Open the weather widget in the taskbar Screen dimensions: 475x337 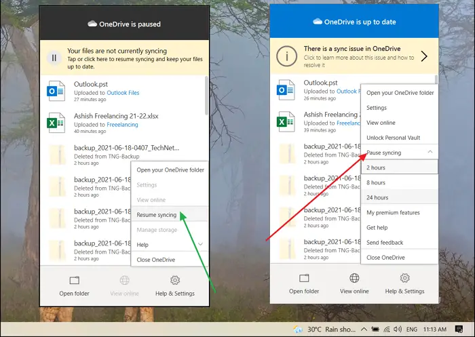(324, 329)
